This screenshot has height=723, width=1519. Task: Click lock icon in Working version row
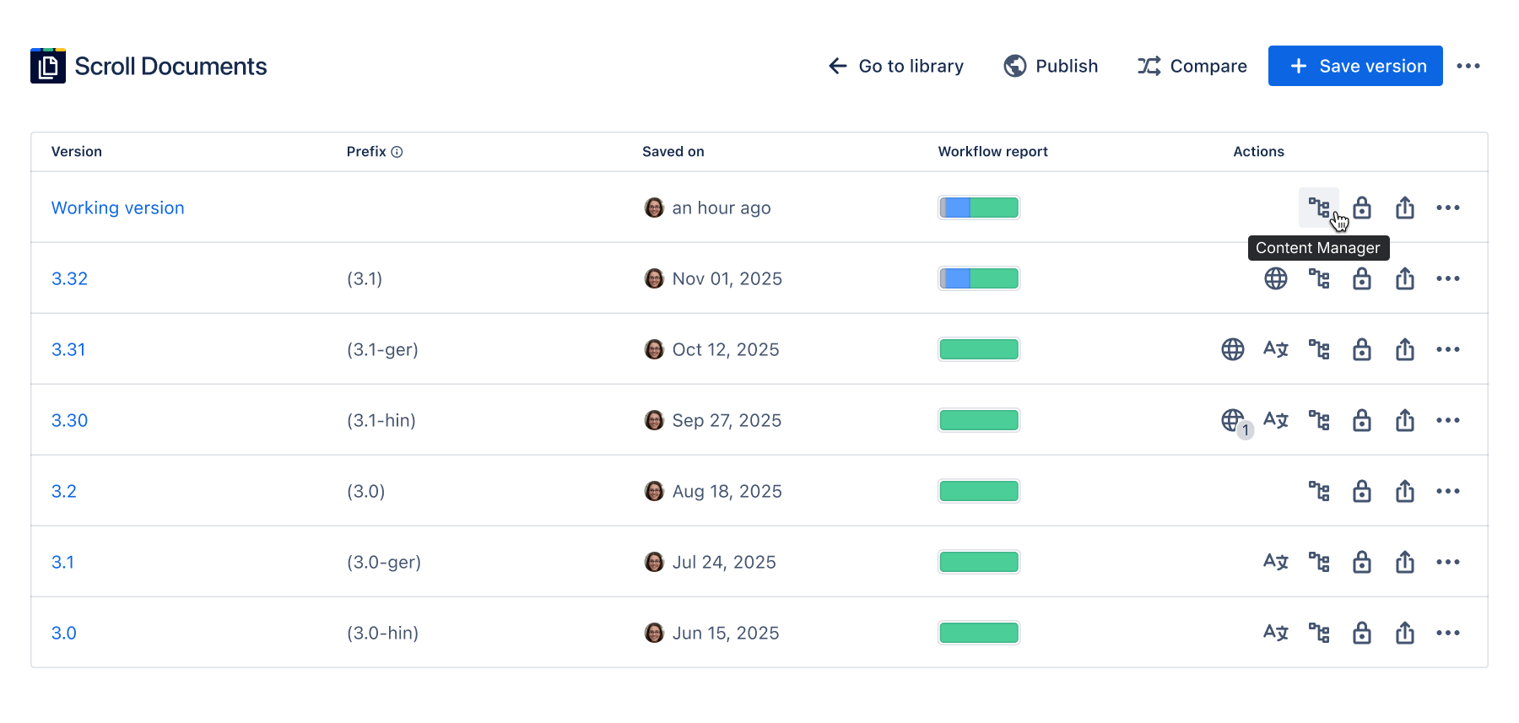[1361, 208]
